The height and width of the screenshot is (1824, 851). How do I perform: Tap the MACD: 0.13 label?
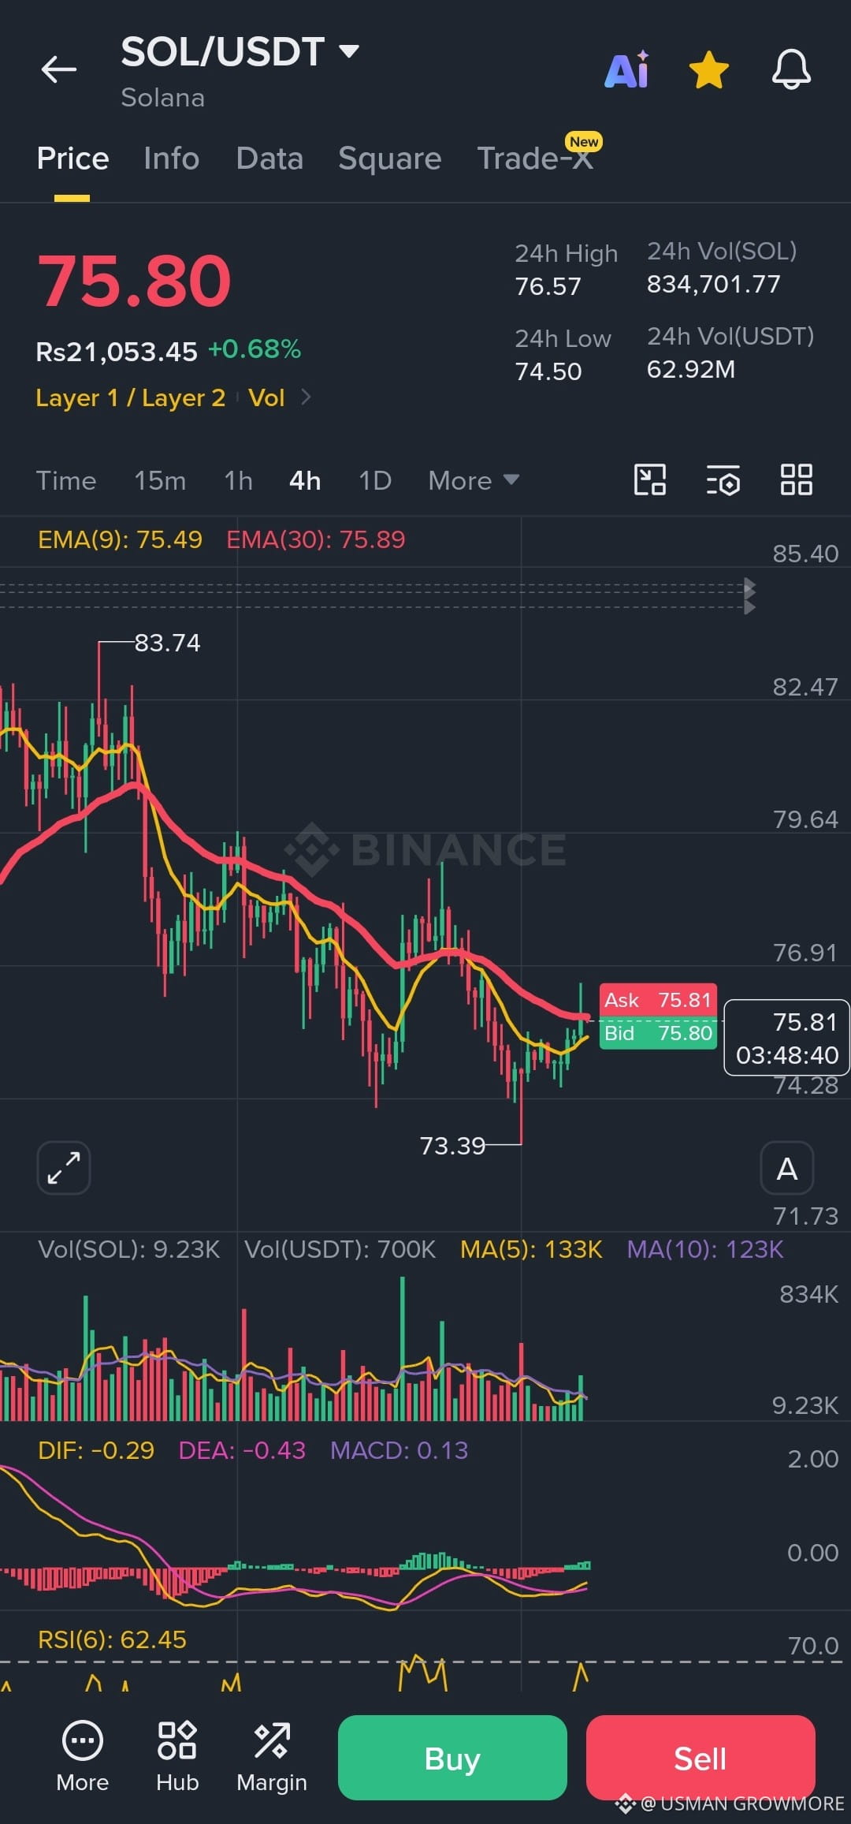(399, 1450)
